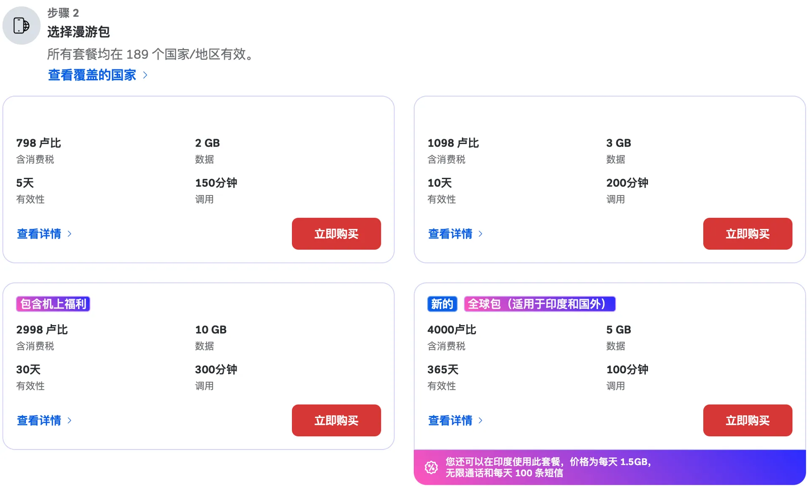Open 查看详情 for the 3 GB plan
The image size is (810, 489).
pos(451,234)
